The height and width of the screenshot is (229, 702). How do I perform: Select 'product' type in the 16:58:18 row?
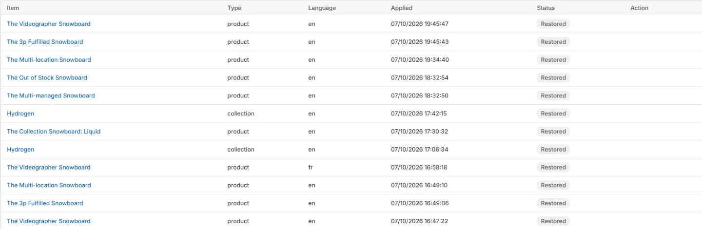pos(238,168)
